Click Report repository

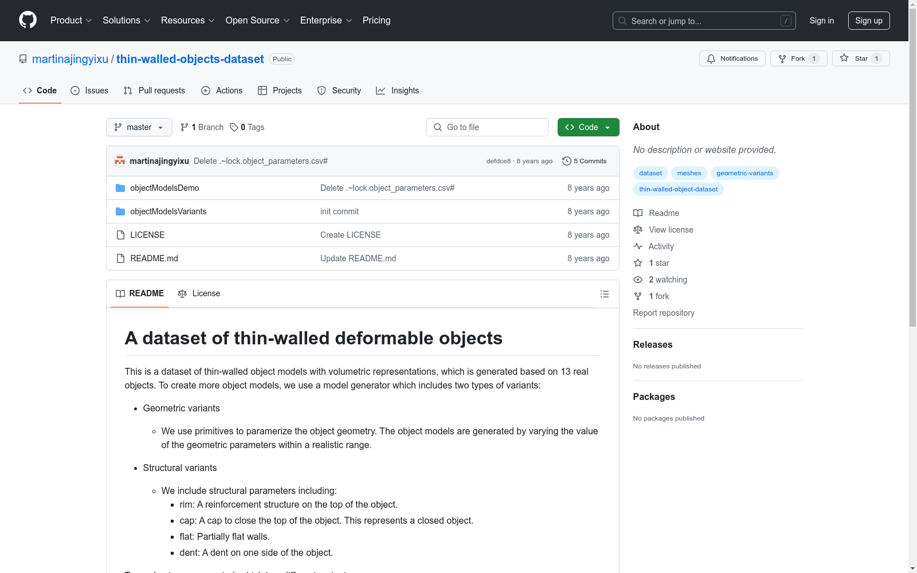click(664, 313)
